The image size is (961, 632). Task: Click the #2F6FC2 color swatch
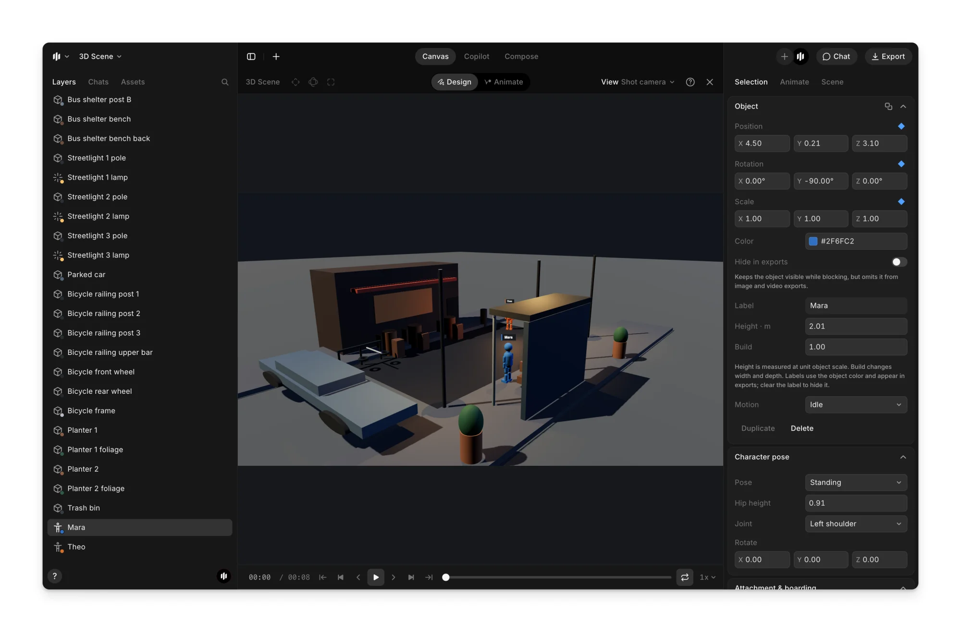click(x=813, y=242)
